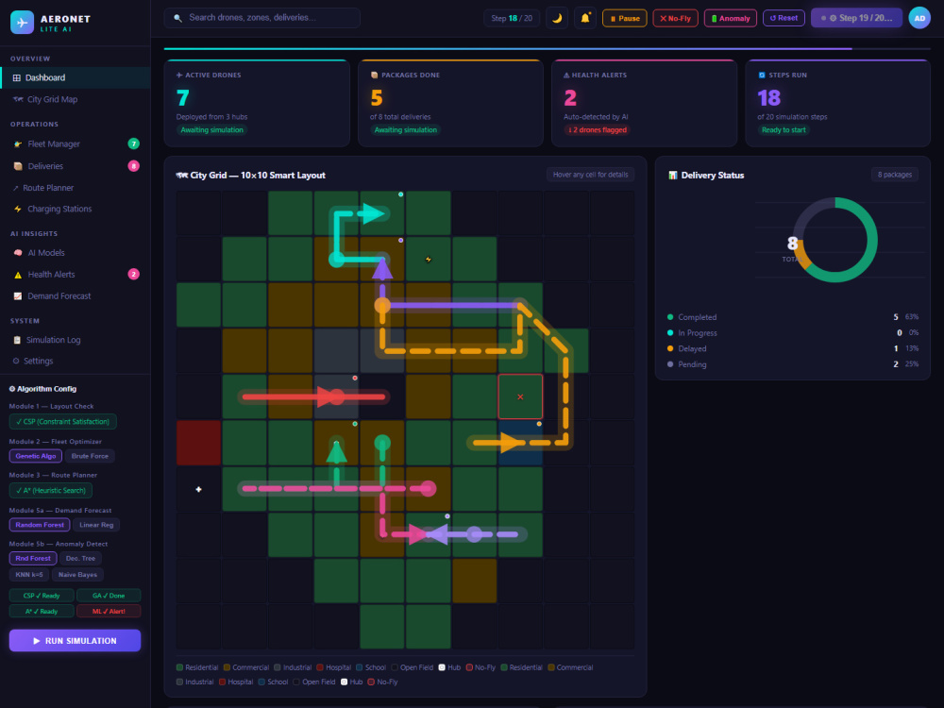944x708 pixels.
Task: Click the 'GA ✓ Done' status chip
Action: click(x=109, y=596)
